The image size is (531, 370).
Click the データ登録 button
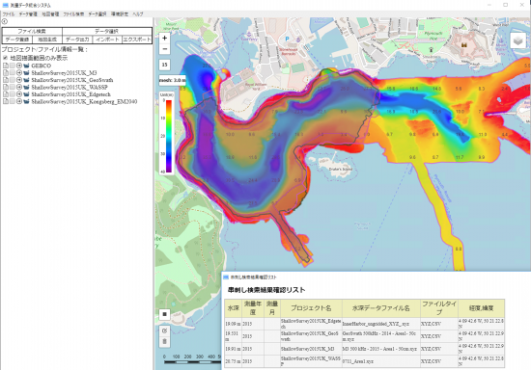pos(17,40)
